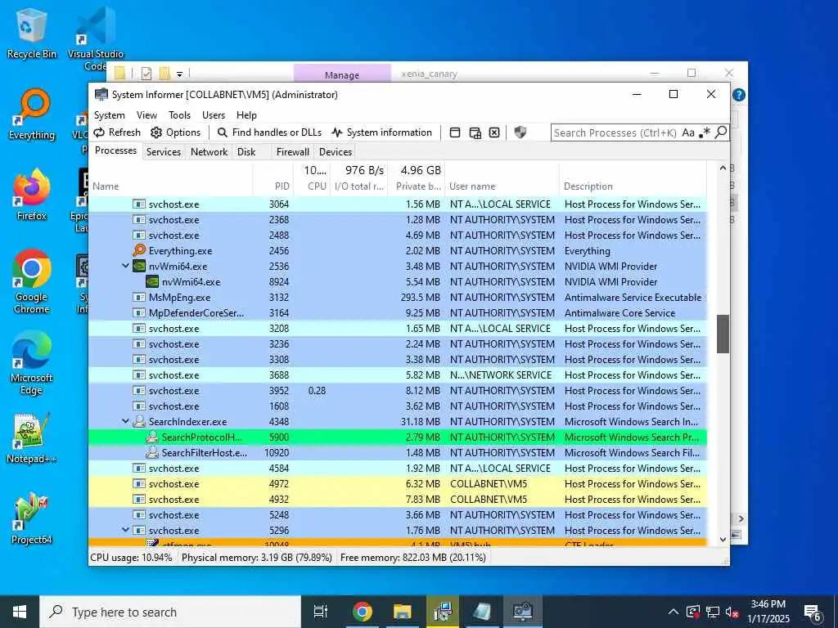Click the Task View taskbar icon
Screen dimensions: 838x628
[x=321, y=612]
